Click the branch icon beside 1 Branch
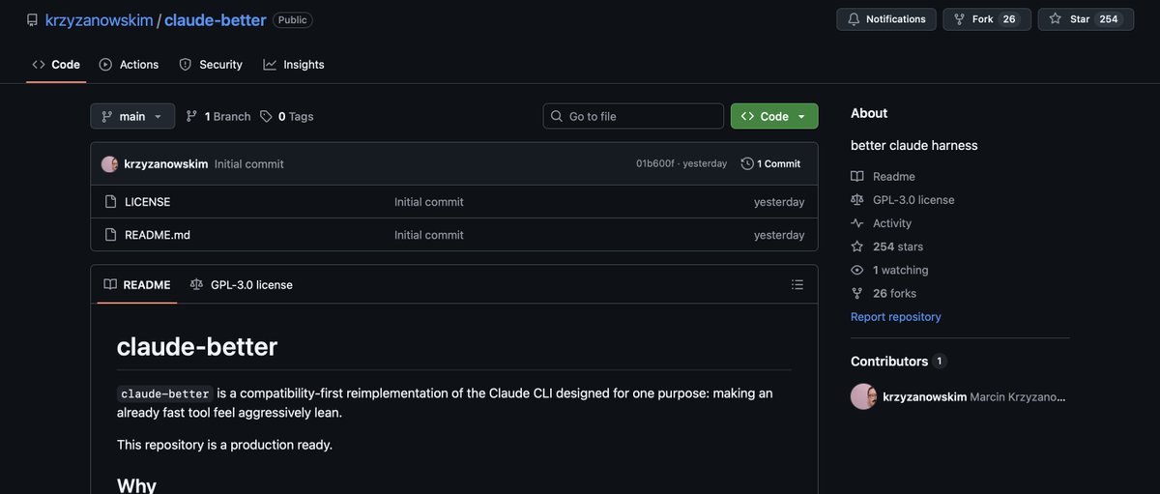 coord(191,116)
